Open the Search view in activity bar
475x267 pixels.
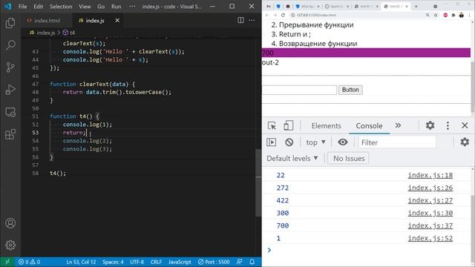coord(10,45)
